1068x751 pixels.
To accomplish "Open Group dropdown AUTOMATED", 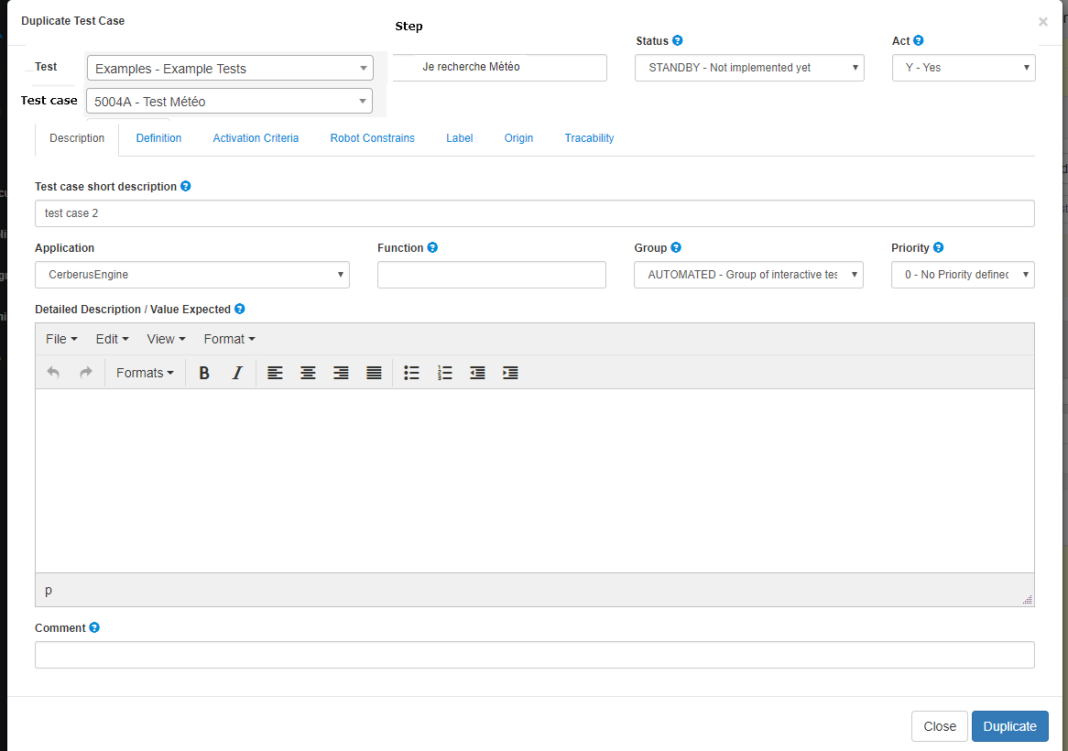I will coord(748,275).
